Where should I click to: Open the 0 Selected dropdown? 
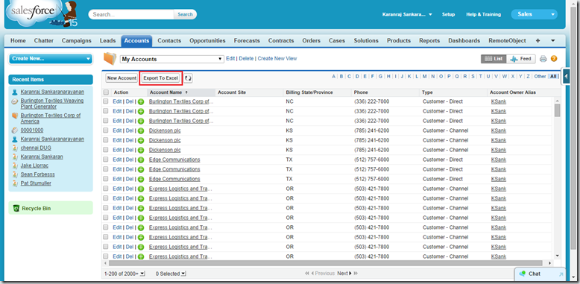tap(171, 274)
